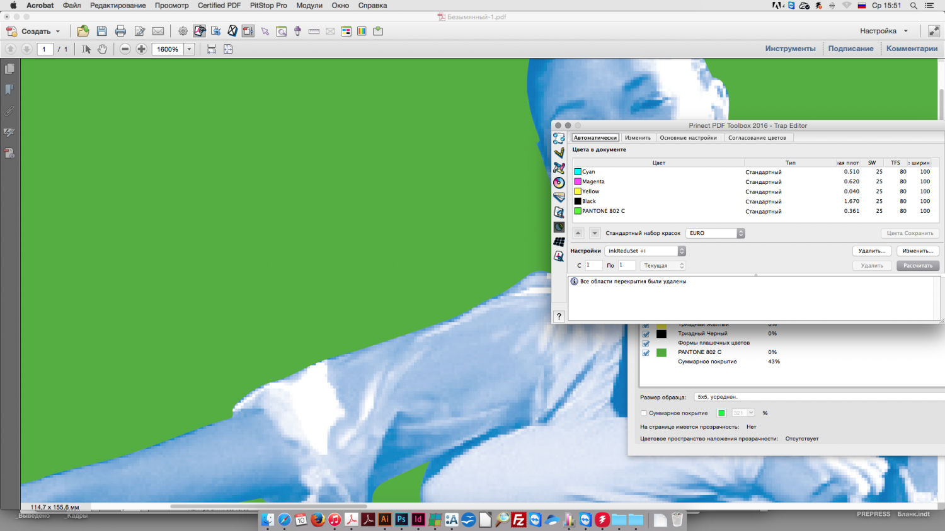Open attachments paperclip panel in sidebar
The width and height of the screenshot is (945, 531).
pos(9,111)
